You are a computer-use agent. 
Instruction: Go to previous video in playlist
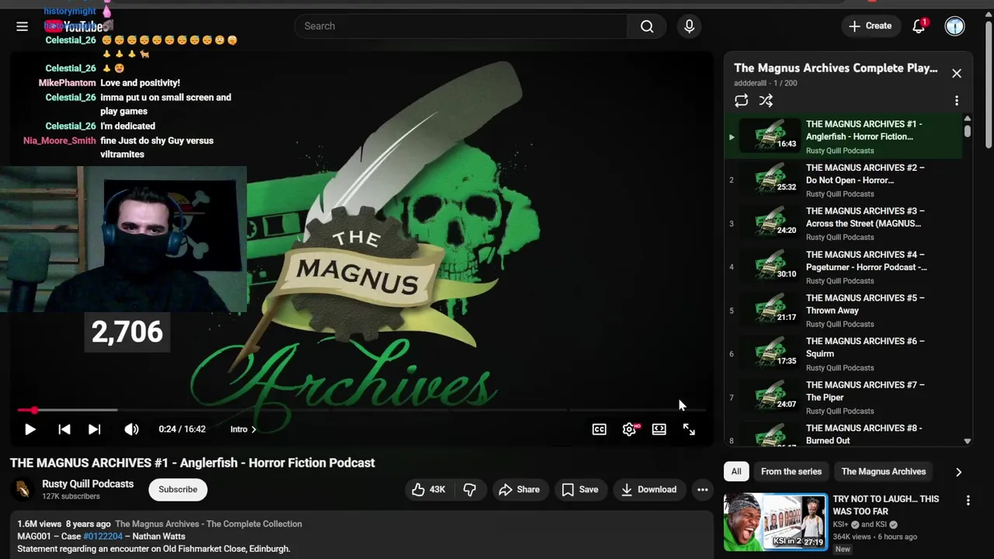click(64, 429)
